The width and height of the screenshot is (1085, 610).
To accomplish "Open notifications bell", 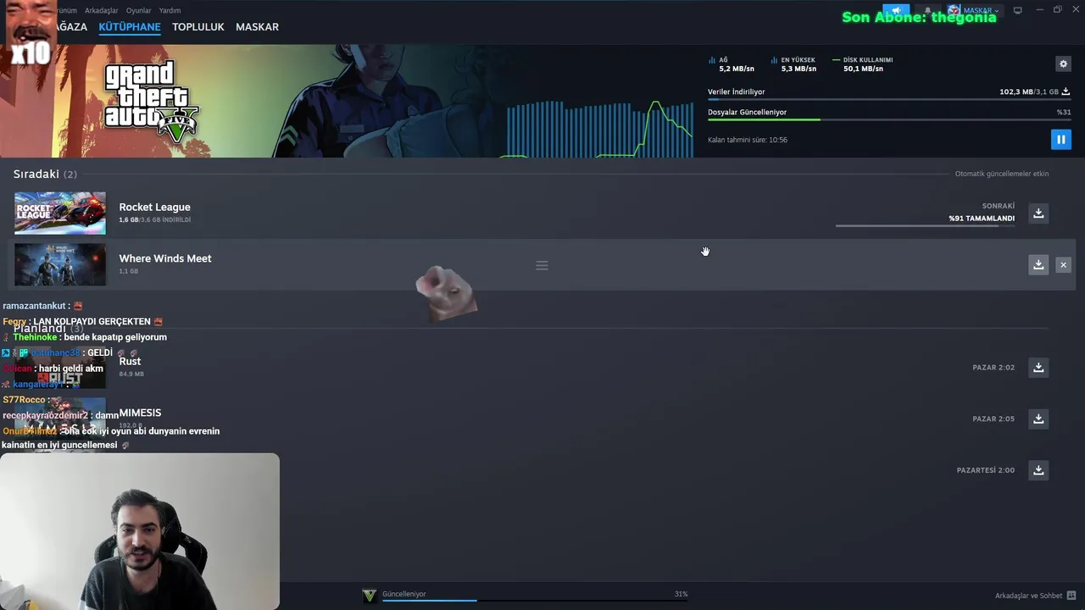I will coord(927,11).
